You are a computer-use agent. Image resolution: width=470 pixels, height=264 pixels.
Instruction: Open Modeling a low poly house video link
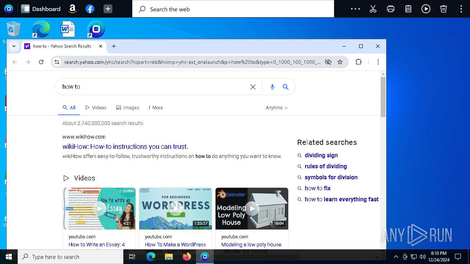(x=252, y=245)
